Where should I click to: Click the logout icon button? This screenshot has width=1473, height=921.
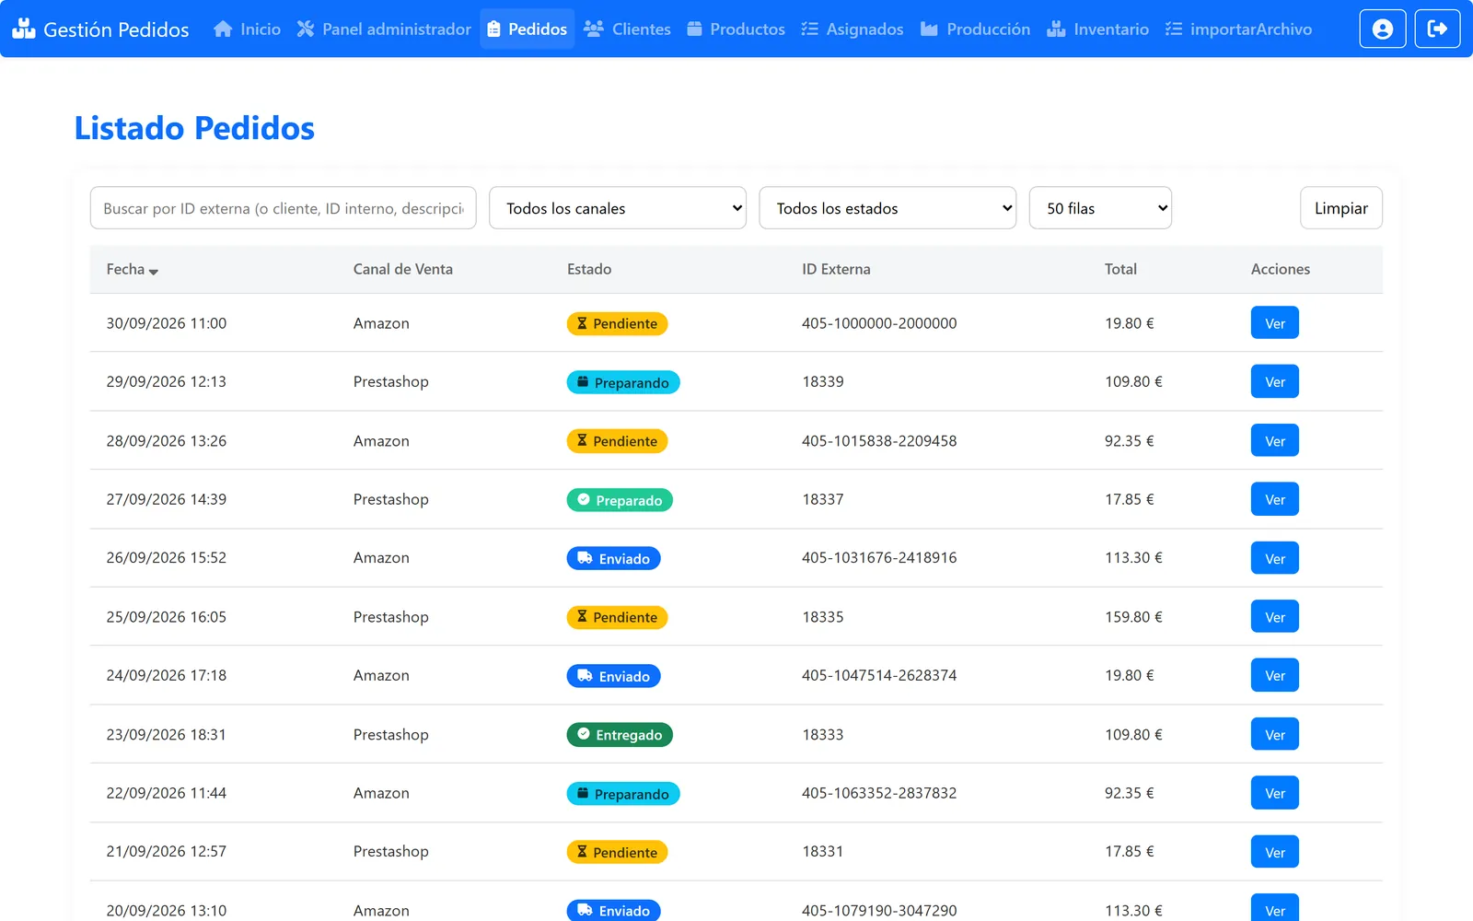1437,29
